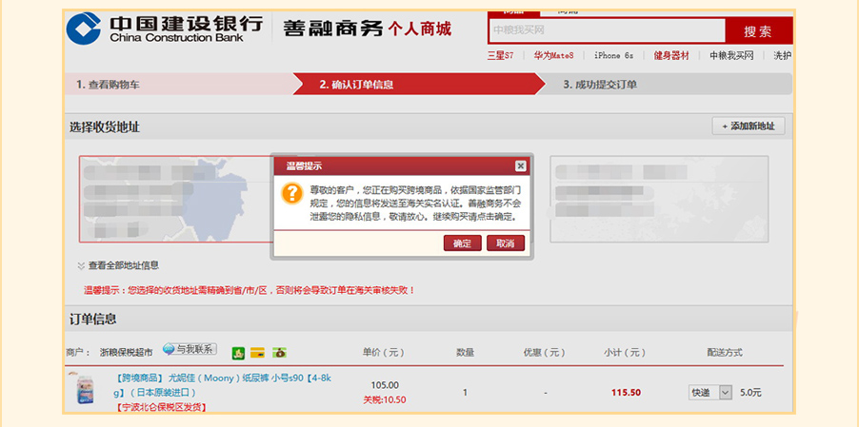Click the merchant name 浙粮保税超市
Viewport: 859px width, 427px height.
[126, 353]
